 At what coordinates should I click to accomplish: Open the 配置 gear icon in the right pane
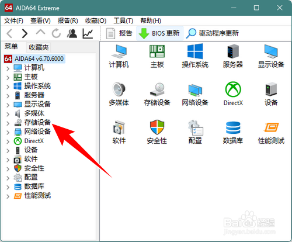pyautogui.click(x=195, y=132)
